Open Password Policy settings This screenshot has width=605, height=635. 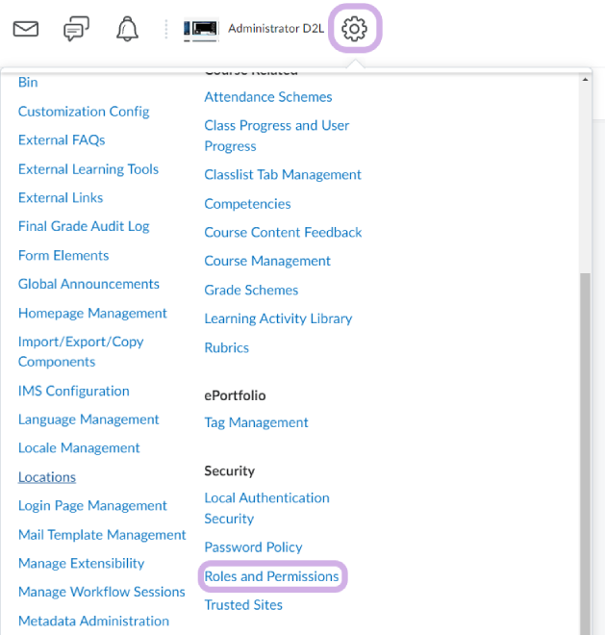coord(253,546)
